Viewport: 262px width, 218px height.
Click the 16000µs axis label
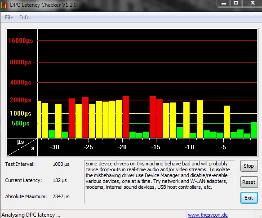tap(21, 40)
